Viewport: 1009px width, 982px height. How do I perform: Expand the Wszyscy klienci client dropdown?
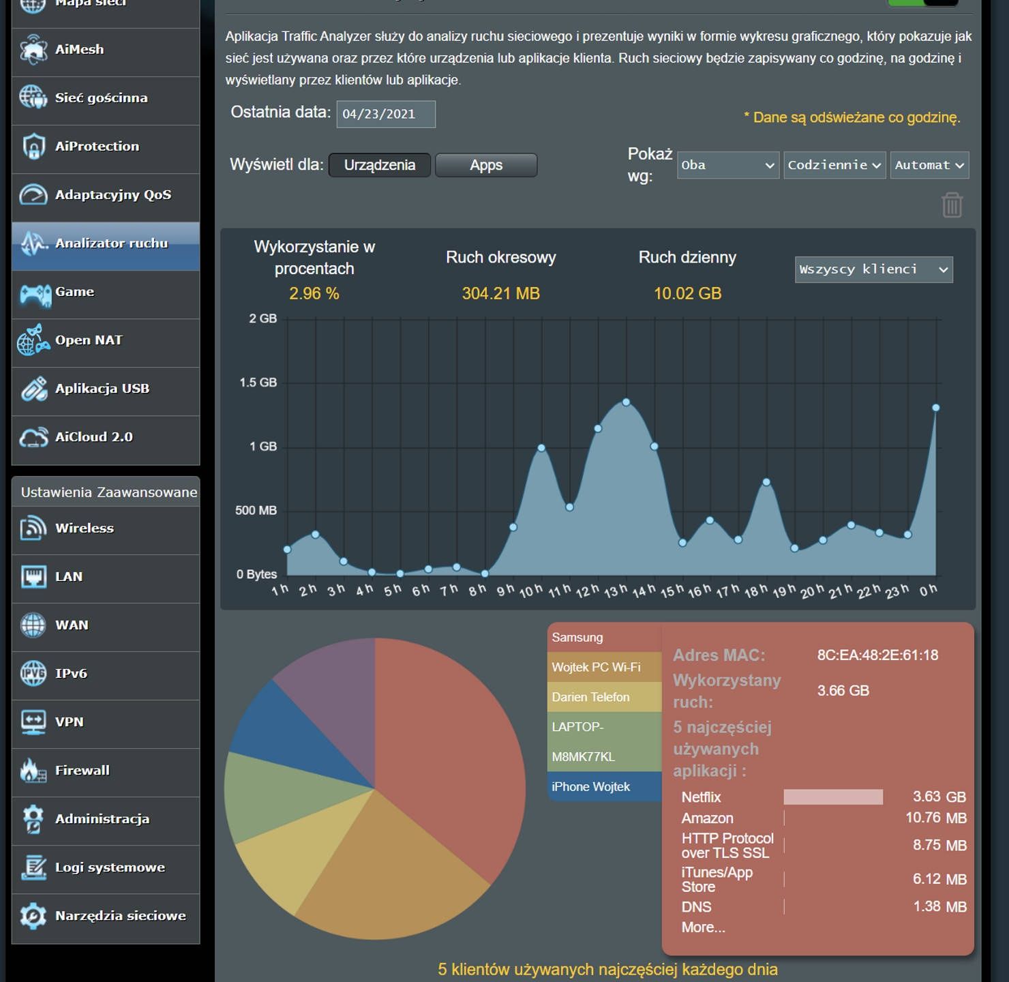point(874,269)
